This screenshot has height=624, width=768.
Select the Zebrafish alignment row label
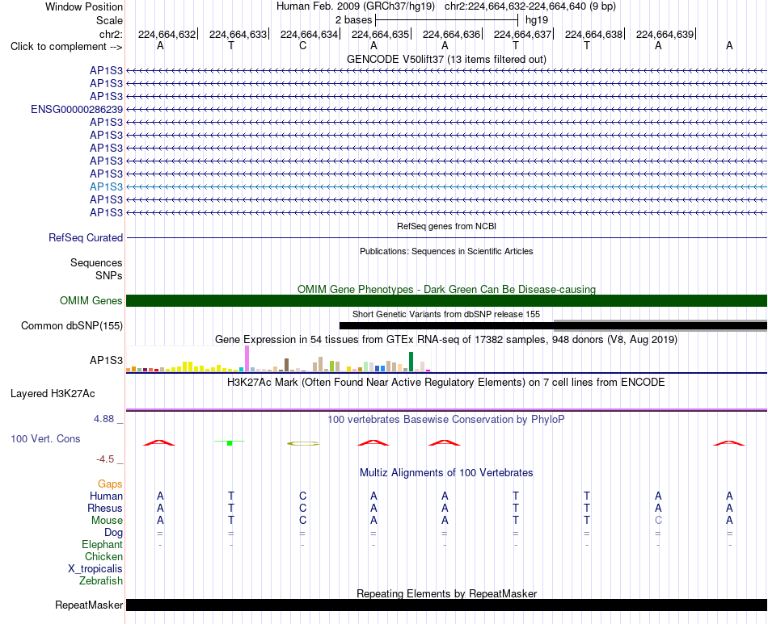(101, 581)
